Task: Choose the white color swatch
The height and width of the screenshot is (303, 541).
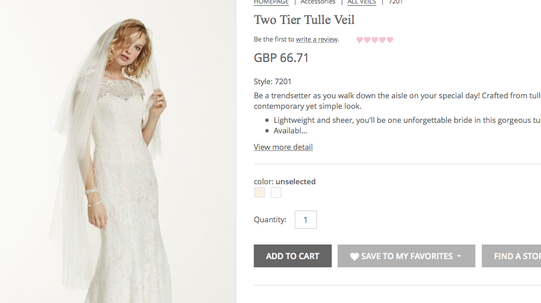Action: [276, 192]
